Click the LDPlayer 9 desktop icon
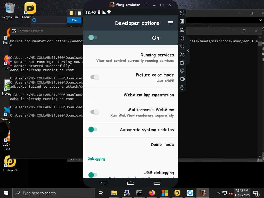The image size is (264, 198). (10, 164)
